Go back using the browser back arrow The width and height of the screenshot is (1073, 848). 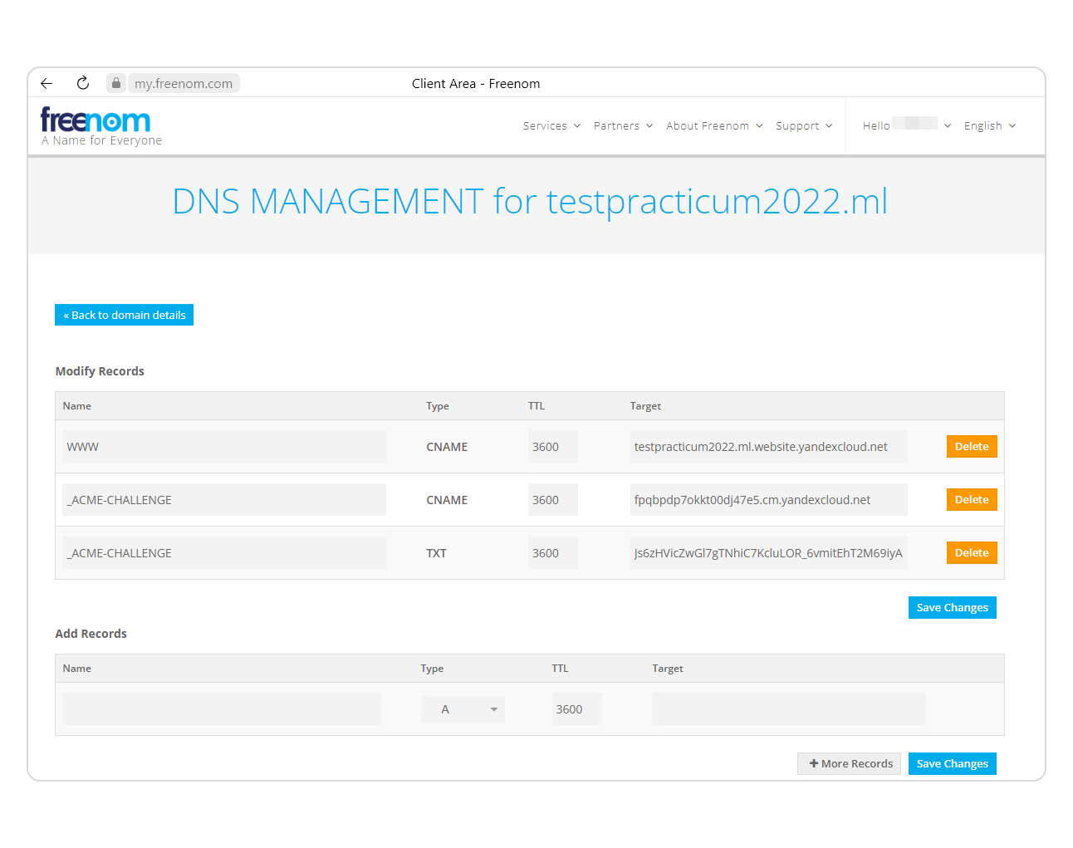point(47,83)
